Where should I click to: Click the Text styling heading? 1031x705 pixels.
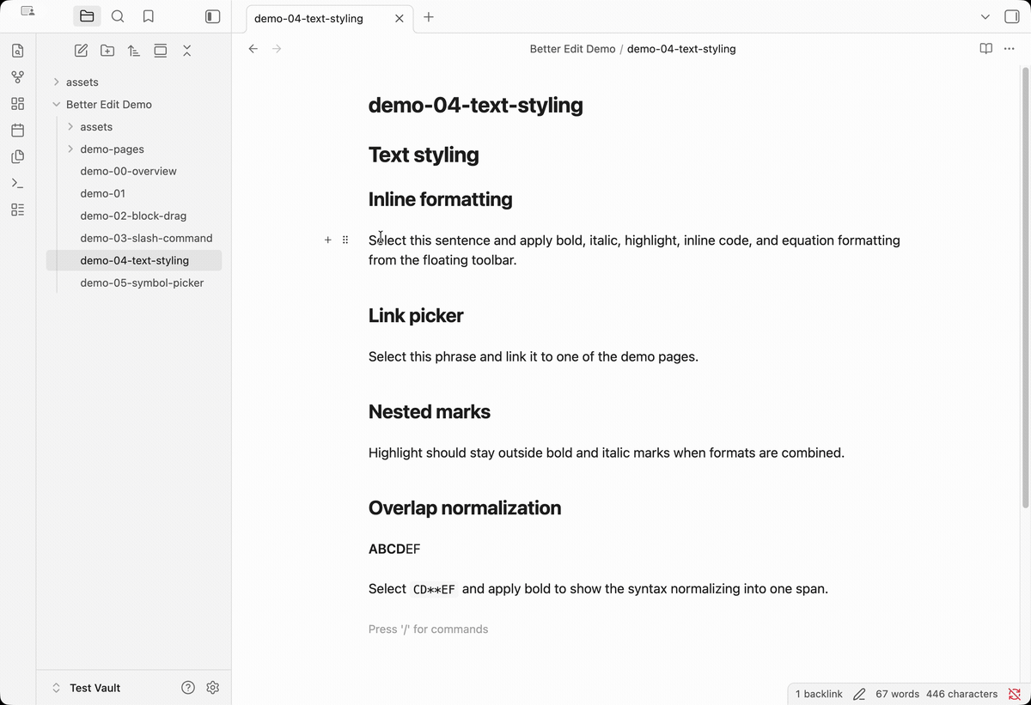(424, 155)
